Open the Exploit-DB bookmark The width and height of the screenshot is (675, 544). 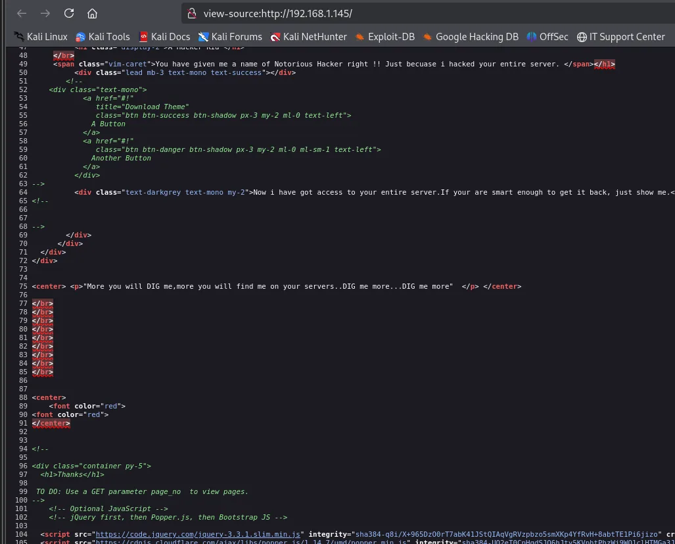pyautogui.click(x=385, y=37)
